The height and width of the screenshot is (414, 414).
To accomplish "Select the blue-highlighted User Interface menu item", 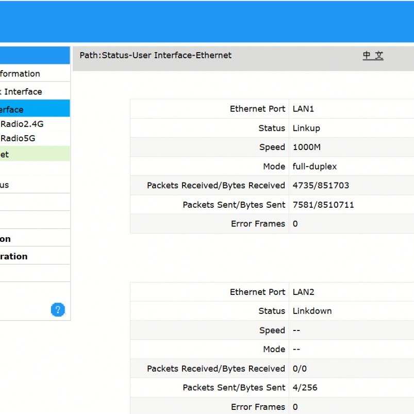I will pyautogui.click(x=12, y=109).
